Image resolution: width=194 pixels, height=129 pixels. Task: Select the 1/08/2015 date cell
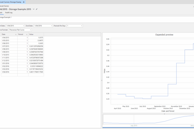(x=9, y=49)
